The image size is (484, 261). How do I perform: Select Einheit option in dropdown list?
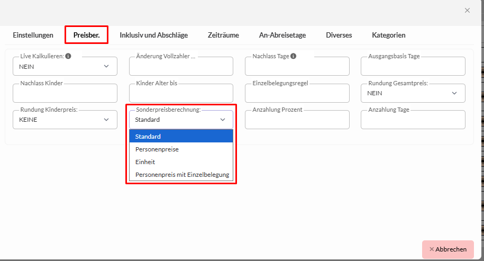181,162
